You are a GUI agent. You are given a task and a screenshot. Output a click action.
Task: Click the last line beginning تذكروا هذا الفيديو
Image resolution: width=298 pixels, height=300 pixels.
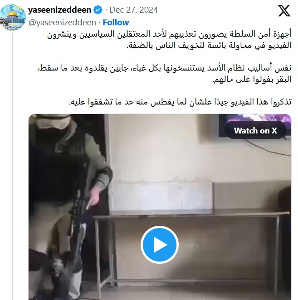coord(180,102)
